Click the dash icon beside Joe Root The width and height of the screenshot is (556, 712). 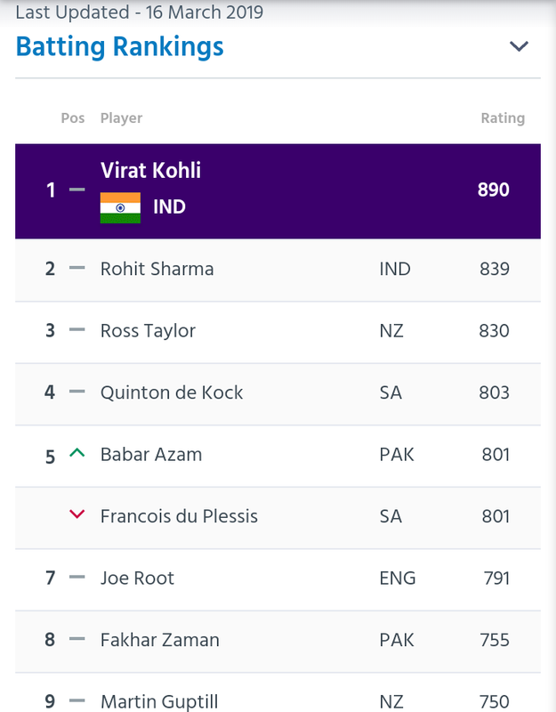77,577
